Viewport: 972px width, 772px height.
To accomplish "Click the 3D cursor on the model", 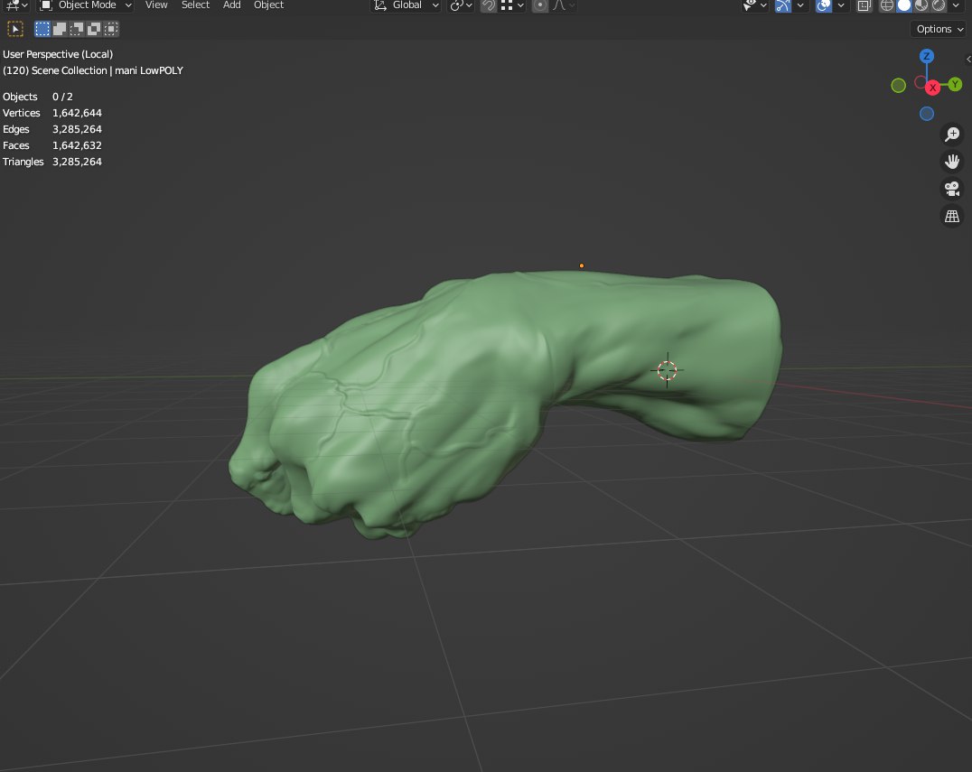I will pos(667,370).
